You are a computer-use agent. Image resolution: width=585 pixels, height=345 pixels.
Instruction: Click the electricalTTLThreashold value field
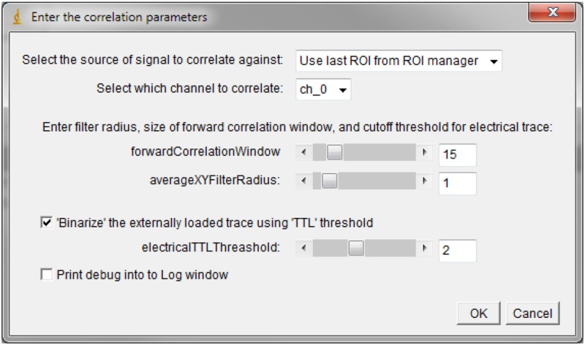(457, 250)
